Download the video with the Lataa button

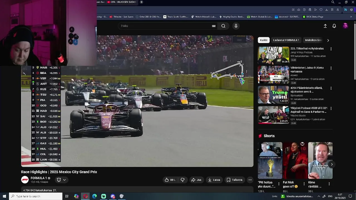click(x=214, y=180)
